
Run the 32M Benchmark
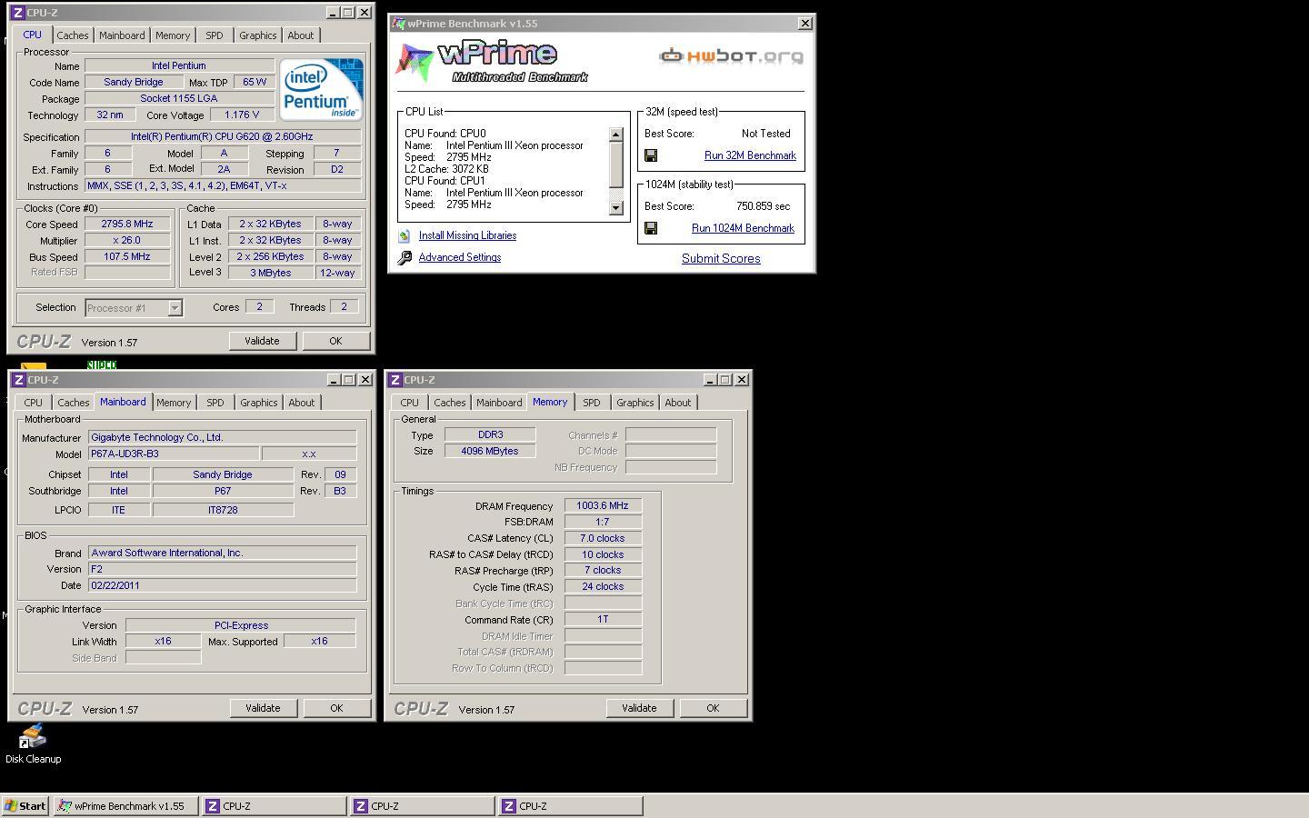pyautogui.click(x=750, y=155)
